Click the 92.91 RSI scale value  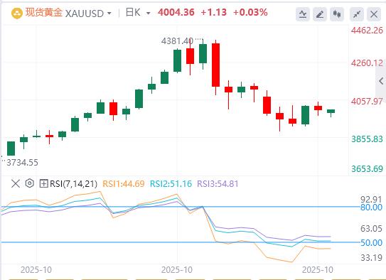[371, 199]
